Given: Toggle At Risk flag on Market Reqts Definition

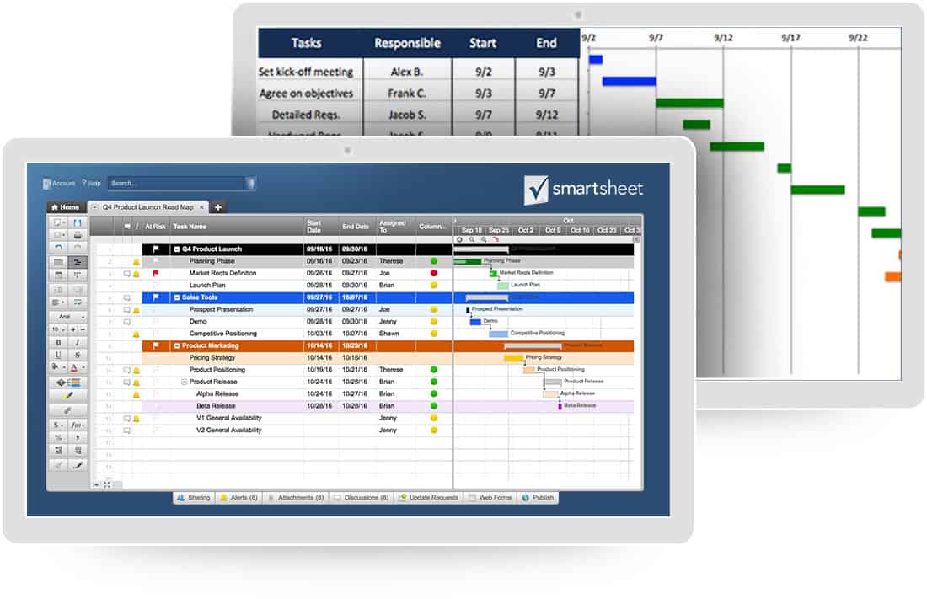Looking at the screenshot, I should pos(156,273).
